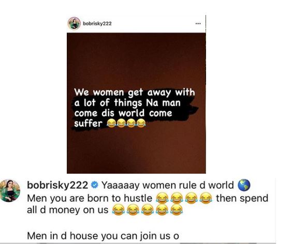This screenshot has width=307, height=244.
Task: Click 'Yaaaaay women rule d world' text
Action: [x=168, y=185]
